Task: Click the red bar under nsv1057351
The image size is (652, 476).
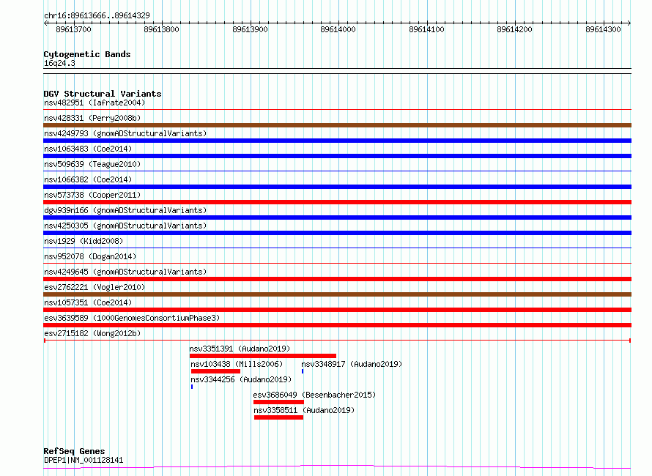Action: 337,310
